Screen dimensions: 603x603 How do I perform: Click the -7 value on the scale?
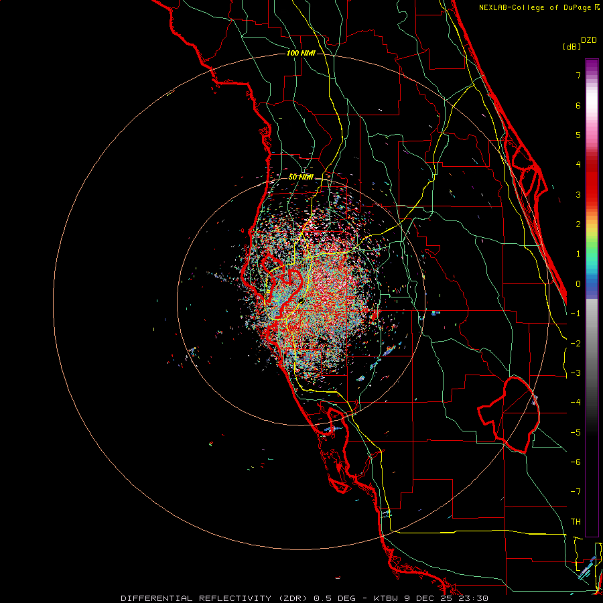pos(576,492)
